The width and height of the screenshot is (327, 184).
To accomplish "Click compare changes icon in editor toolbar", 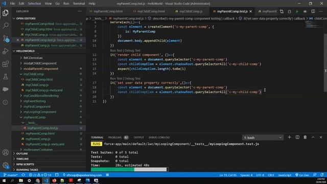I will [x=282, y=11].
